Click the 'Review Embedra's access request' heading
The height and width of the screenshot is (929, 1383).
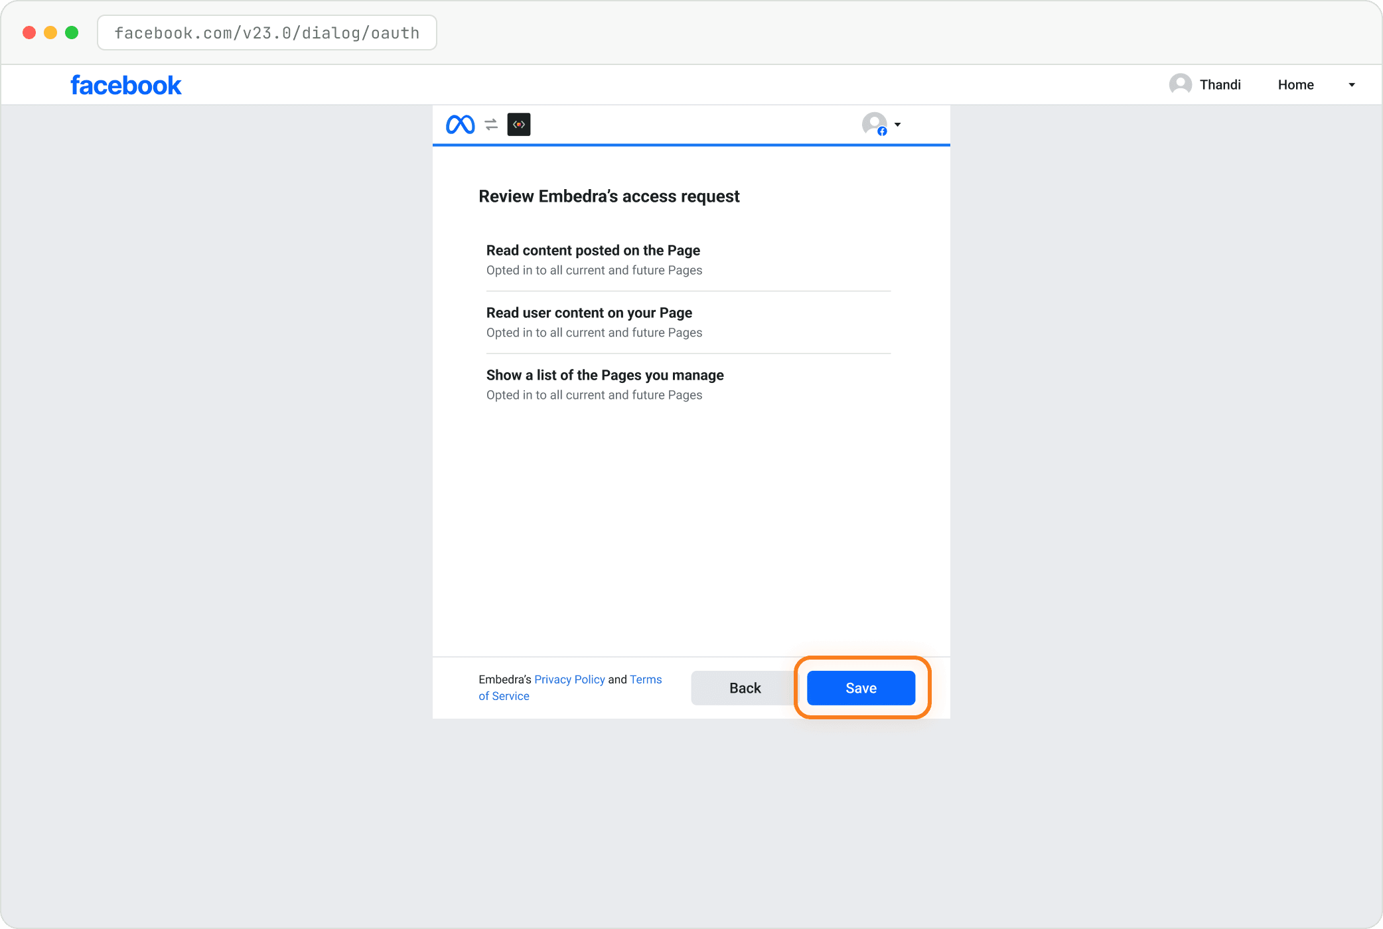tap(609, 196)
